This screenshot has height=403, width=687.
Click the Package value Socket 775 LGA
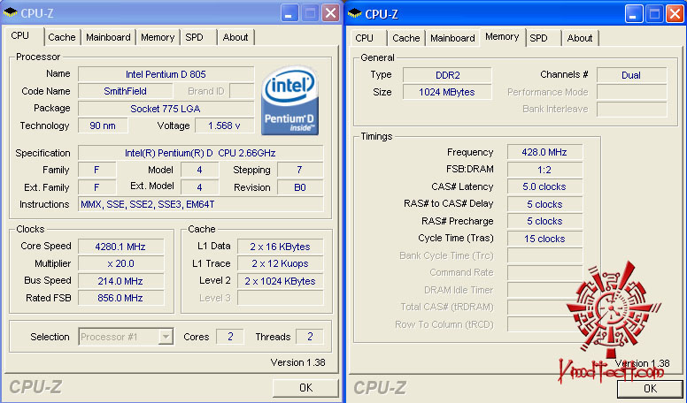tap(166, 109)
